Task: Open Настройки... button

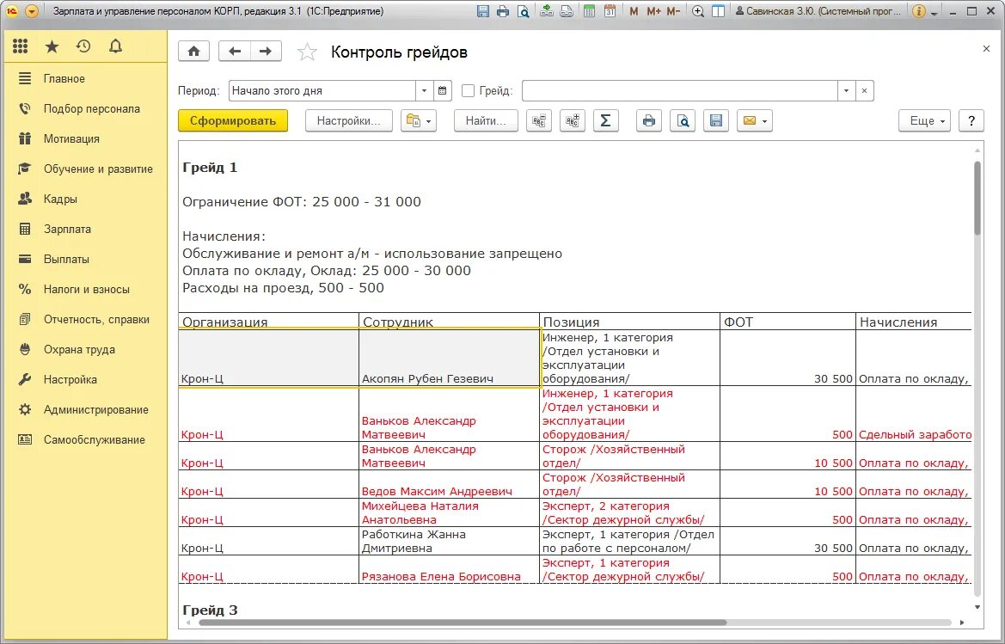Action: (349, 120)
